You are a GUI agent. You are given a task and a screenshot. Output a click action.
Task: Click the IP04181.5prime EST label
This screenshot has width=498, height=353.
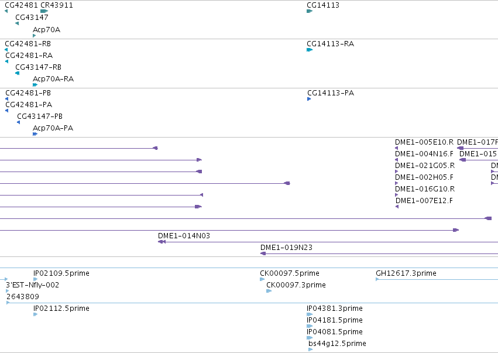[335, 320]
